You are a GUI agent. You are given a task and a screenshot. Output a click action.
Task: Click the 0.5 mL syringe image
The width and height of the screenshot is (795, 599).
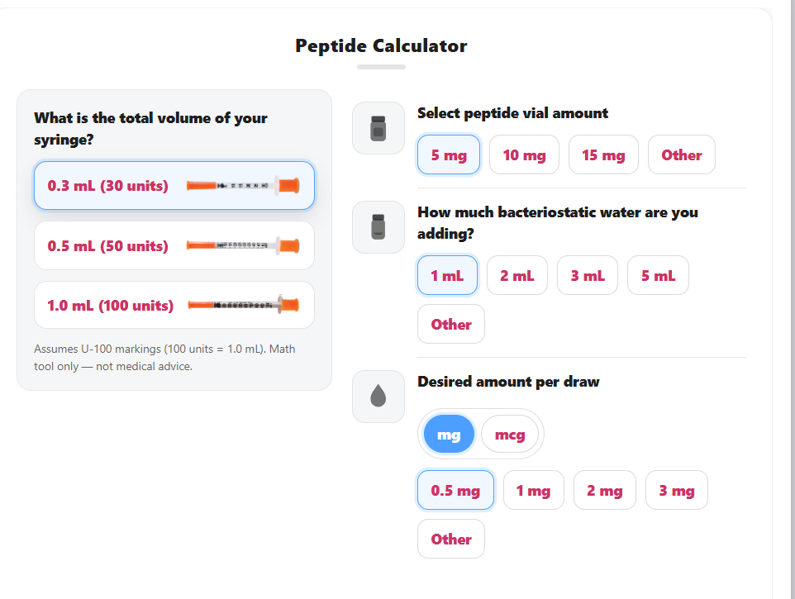[243, 245]
